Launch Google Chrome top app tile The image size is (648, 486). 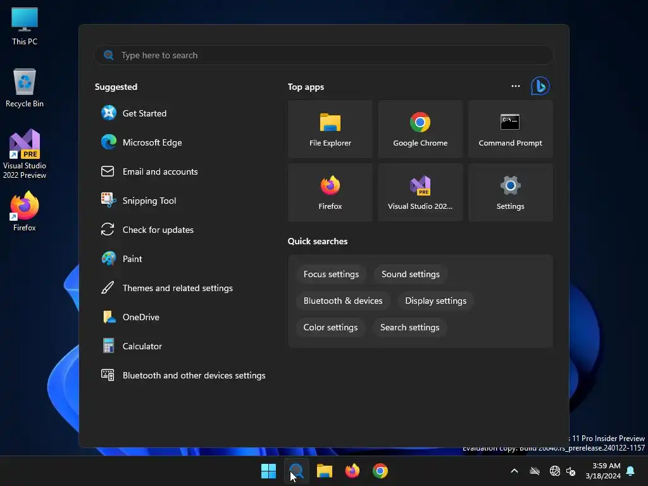pos(420,129)
